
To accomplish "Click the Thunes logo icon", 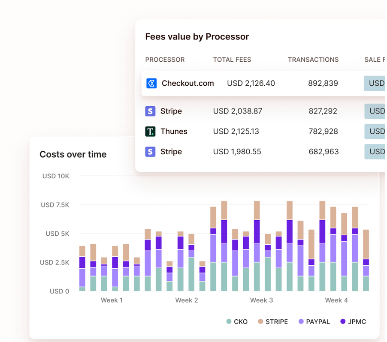I will coord(150,132).
